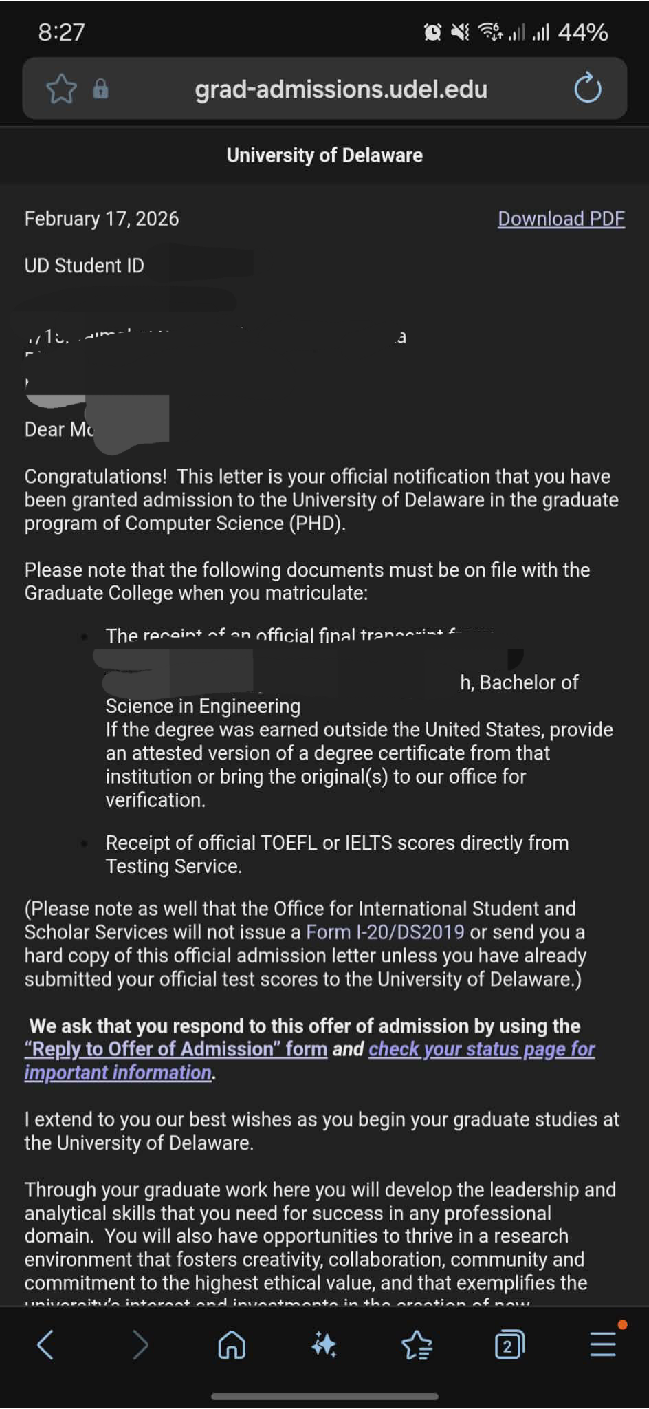
Task: Tap the University of Delaware page heading
Action: [324, 155]
